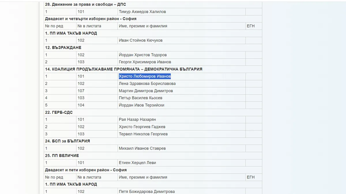Click list number 102 beside Йордан Христов Тодоров
The width and height of the screenshot is (346, 194).
[x=81, y=55]
